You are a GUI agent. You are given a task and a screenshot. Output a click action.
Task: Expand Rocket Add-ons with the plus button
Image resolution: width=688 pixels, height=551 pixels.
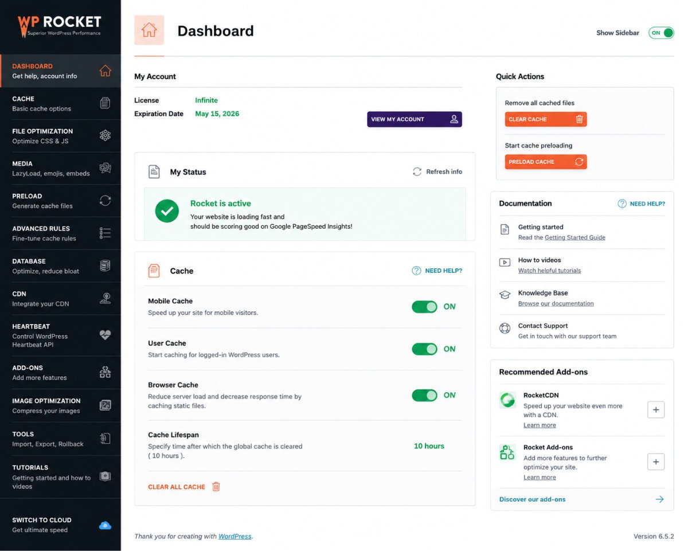coord(656,462)
